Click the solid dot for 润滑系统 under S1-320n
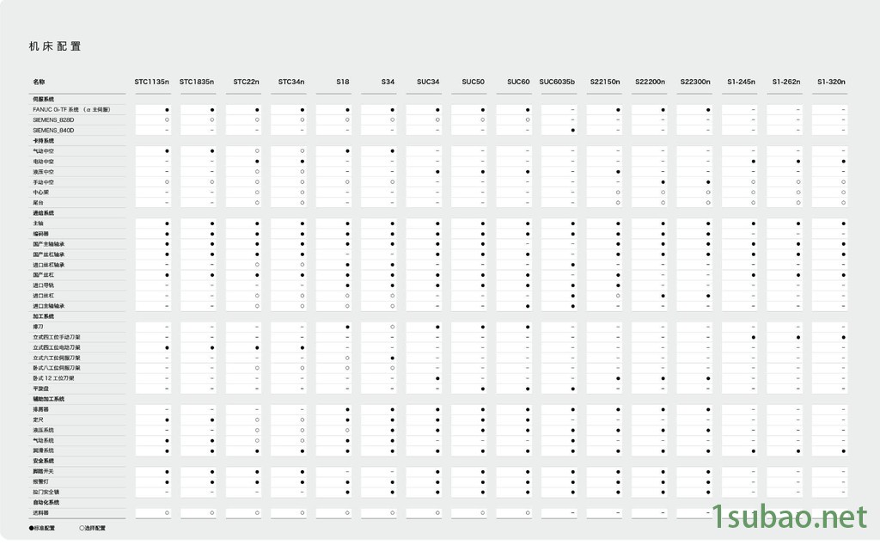This screenshot has height=551, width=880. coord(843,451)
